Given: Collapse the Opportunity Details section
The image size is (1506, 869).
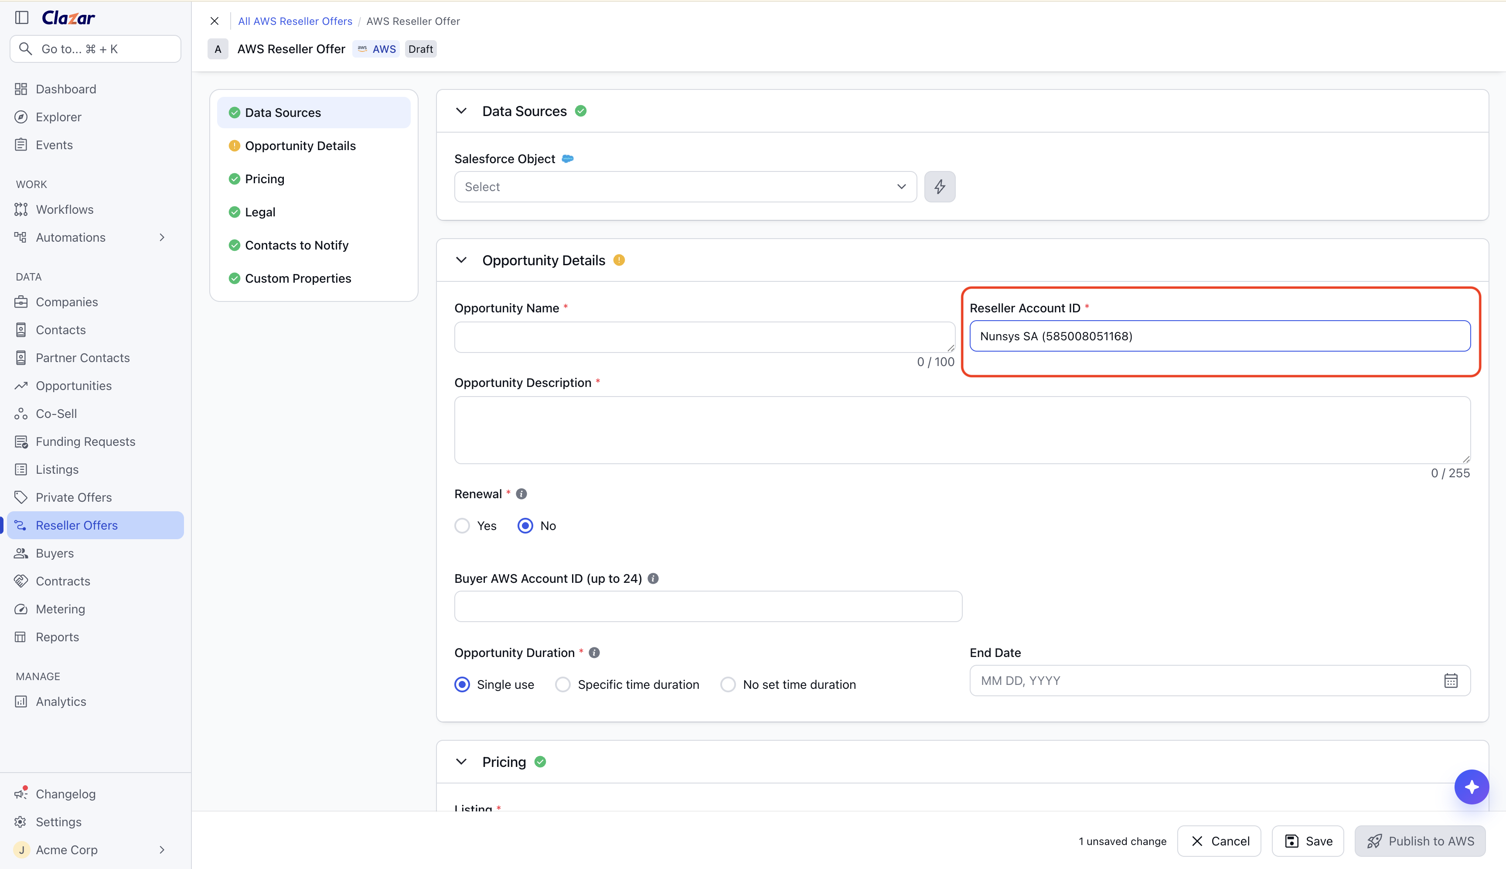Looking at the screenshot, I should pyautogui.click(x=461, y=260).
